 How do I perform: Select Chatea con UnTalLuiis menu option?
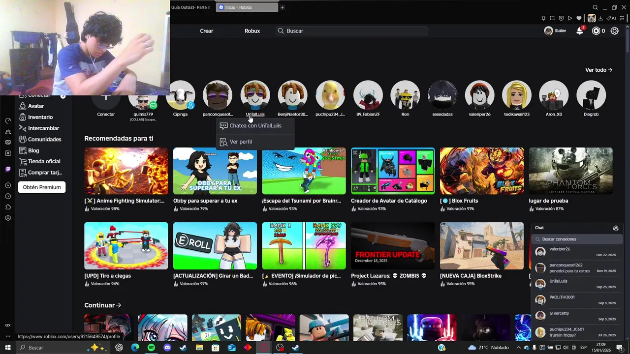pos(255,126)
